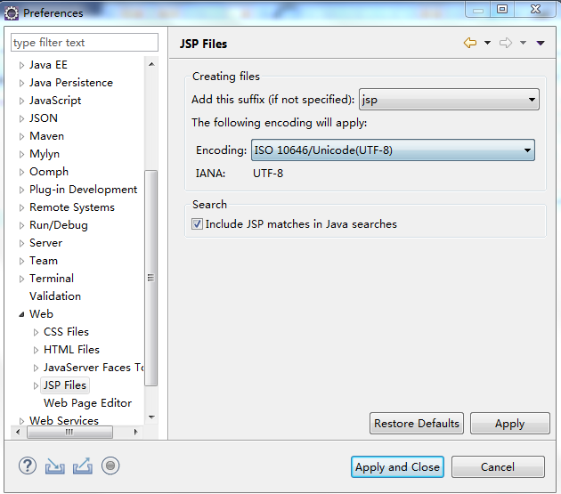This screenshot has height=494, width=561.
Task: Expand the JavaScript tree node
Action: point(21,101)
